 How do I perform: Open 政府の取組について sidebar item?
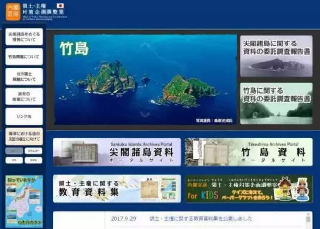point(24,97)
